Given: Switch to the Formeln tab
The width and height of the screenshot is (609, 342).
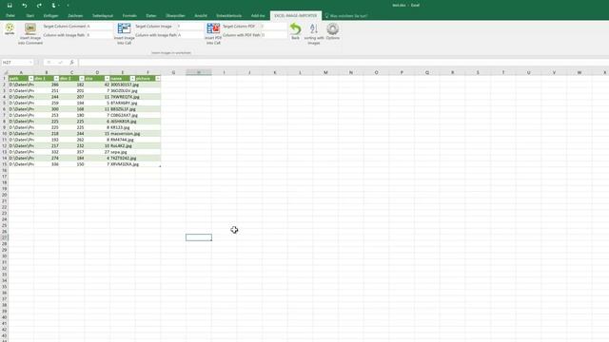Looking at the screenshot, I should (x=129, y=16).
